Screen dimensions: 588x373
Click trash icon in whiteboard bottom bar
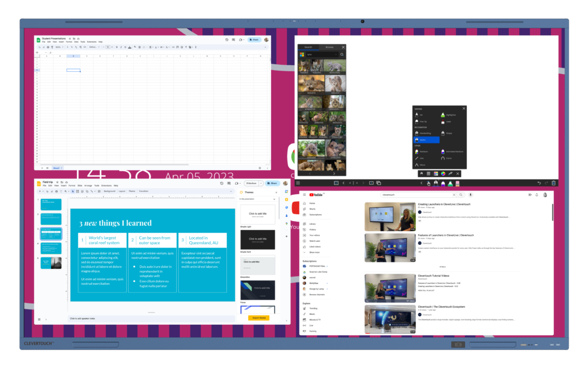click(x=553, y=183)
